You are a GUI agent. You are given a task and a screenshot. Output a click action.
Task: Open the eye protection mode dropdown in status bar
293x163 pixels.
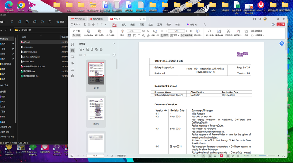point(196,156)
